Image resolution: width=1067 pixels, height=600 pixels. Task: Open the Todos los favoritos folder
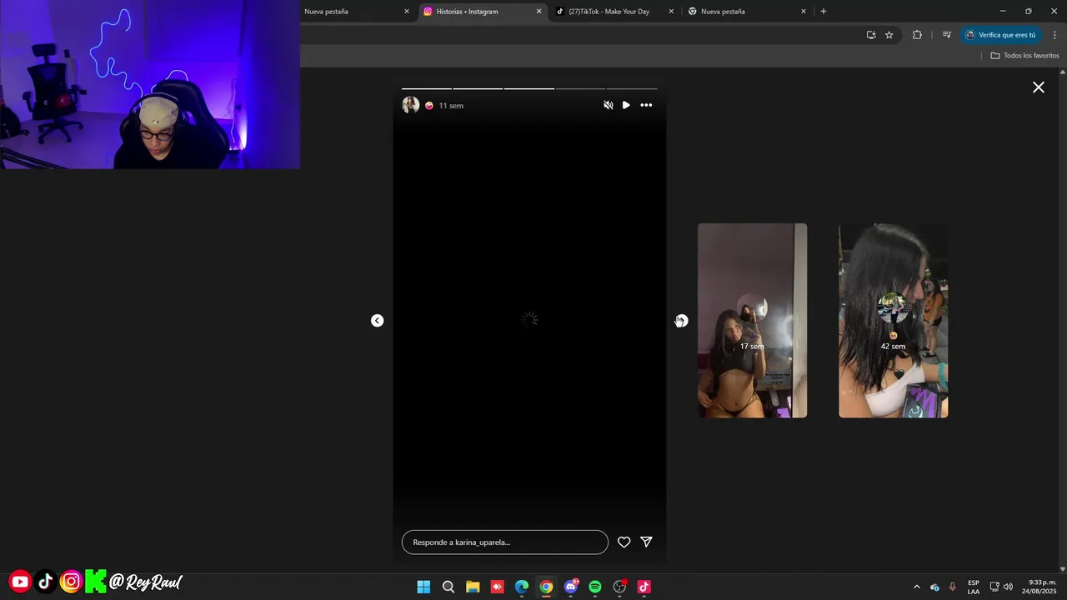click(1024, 56)
